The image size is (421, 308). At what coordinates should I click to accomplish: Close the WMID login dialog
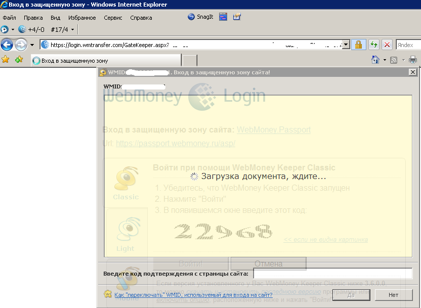coord(413,72)
